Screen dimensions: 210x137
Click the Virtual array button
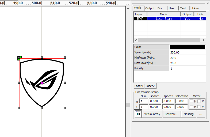click(152, 114)
